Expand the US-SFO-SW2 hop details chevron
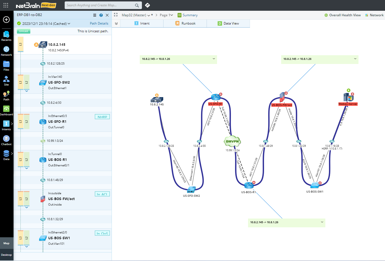 [27, 91]
